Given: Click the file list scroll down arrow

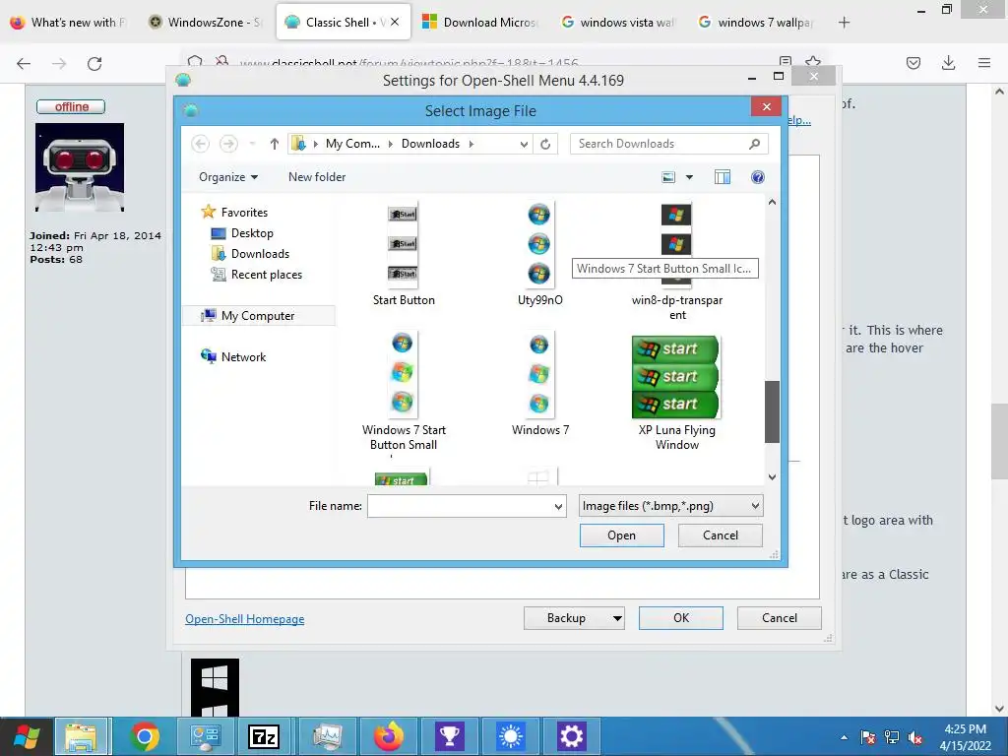Looking at the screenshot, I should click(x=772, y=477).
